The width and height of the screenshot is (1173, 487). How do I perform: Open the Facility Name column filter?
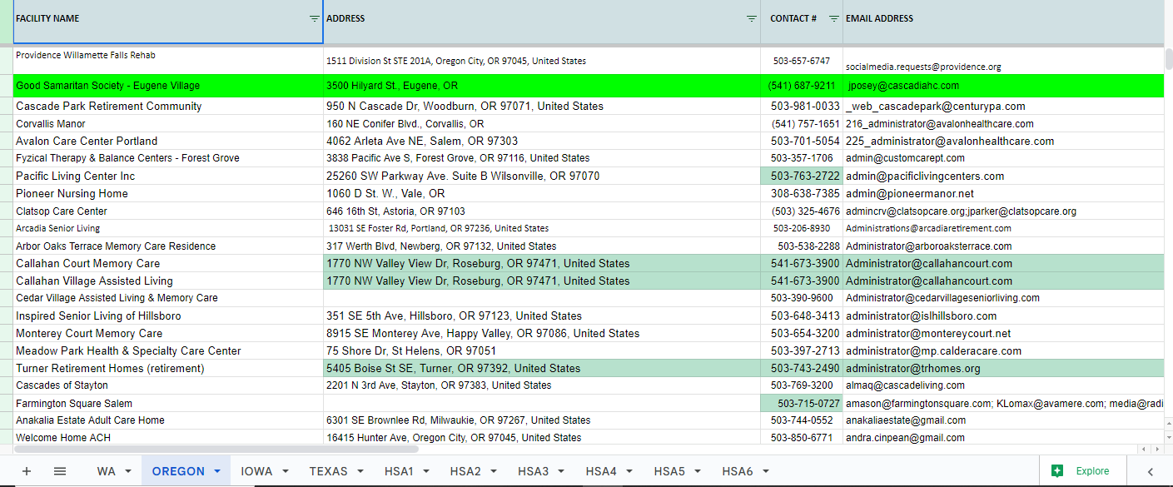click(x=314, y=18)
